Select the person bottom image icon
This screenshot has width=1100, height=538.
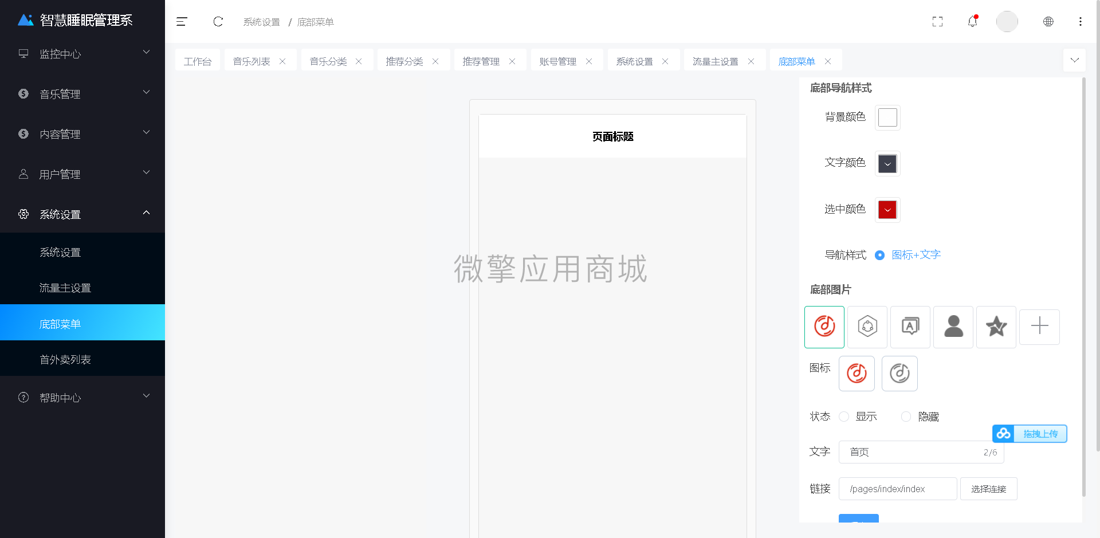953,327
